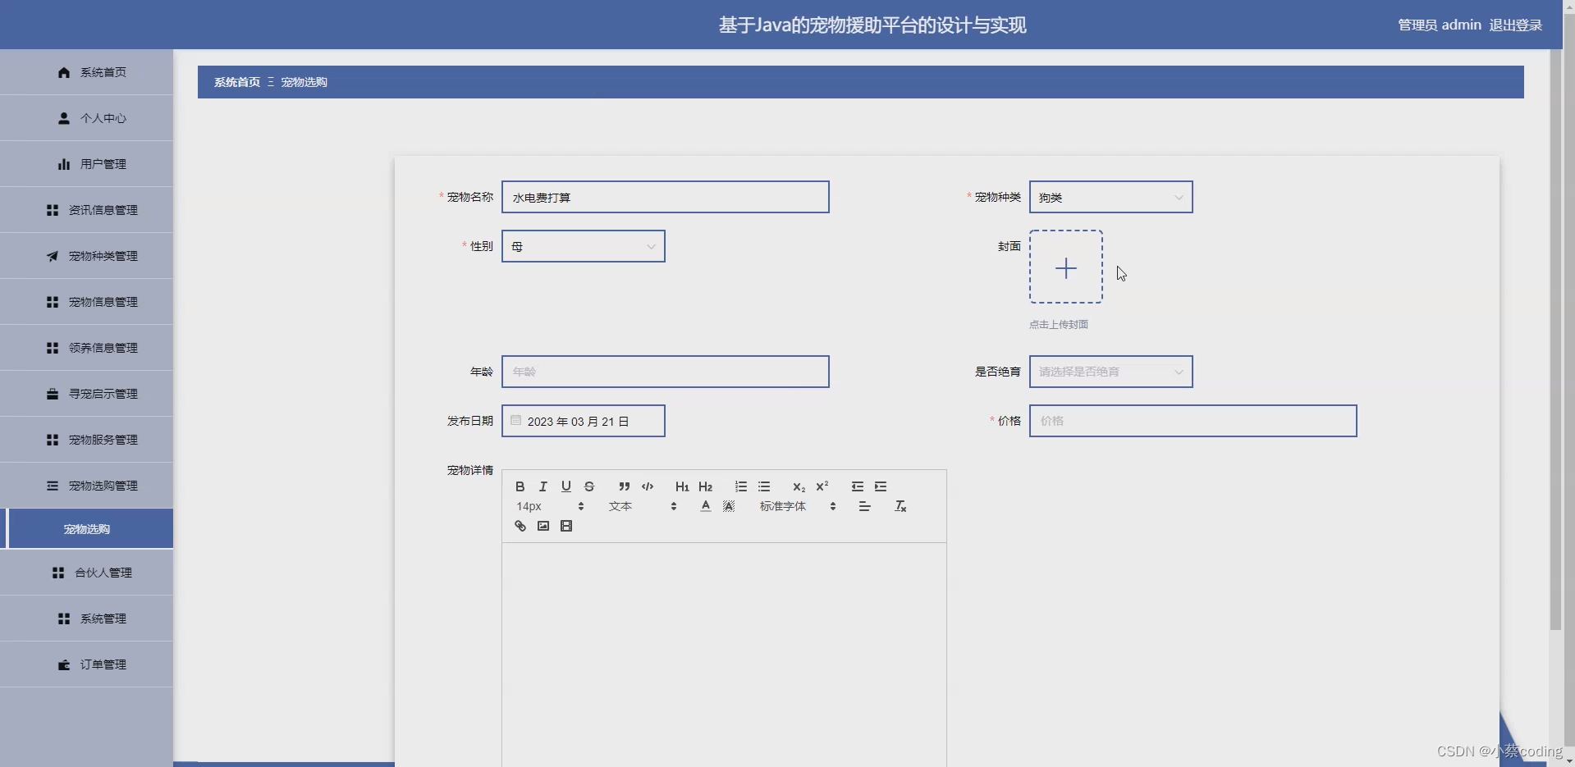Apply Heading 2 style
The height and width of the screenshot is (767, 1575).
(705, 486)
